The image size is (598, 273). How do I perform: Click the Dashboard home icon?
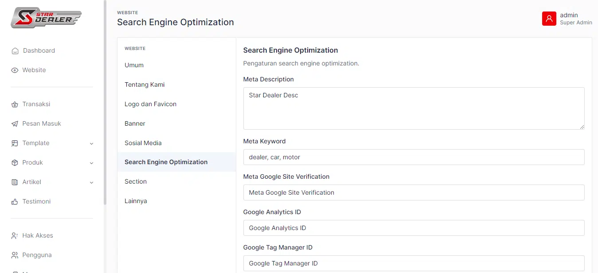pos(15,51)
